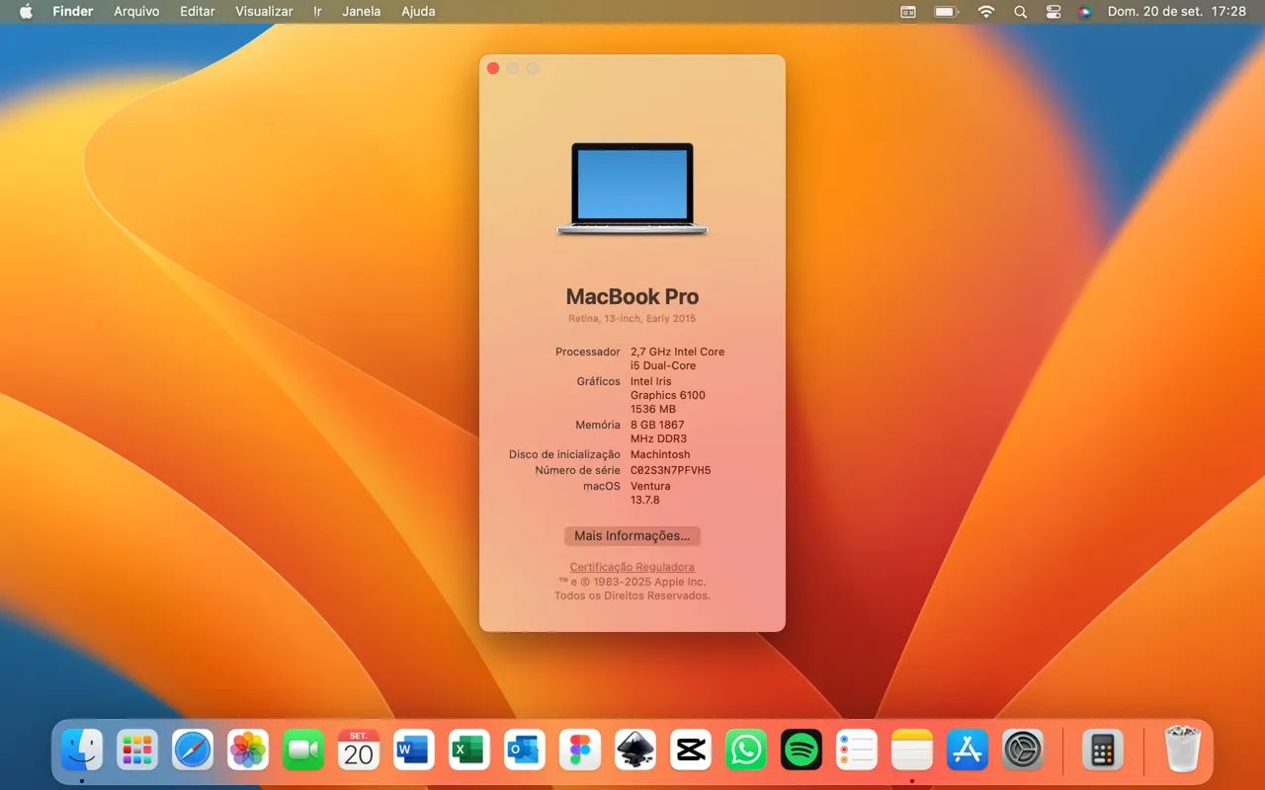Open the Finder menu
Viewport: 1265px width, 790px height.
(73, 12)
